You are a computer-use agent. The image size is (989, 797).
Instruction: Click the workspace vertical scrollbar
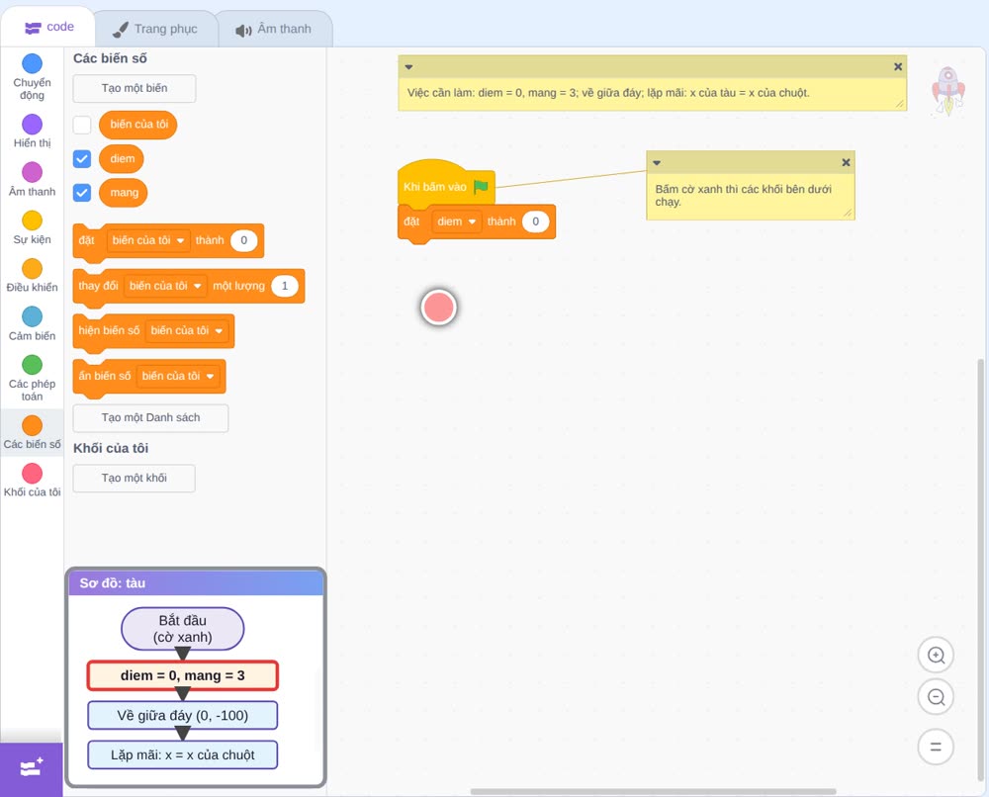pos(980,571)
